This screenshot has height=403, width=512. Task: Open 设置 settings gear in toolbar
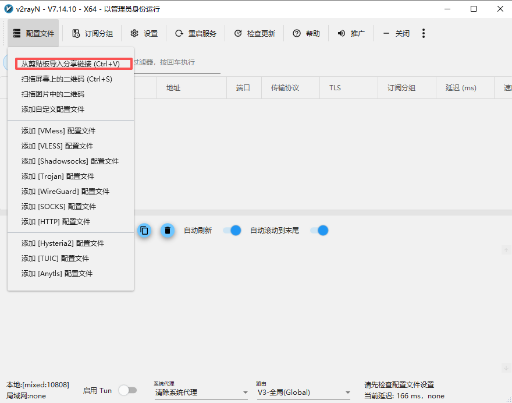tap(134, 34)
